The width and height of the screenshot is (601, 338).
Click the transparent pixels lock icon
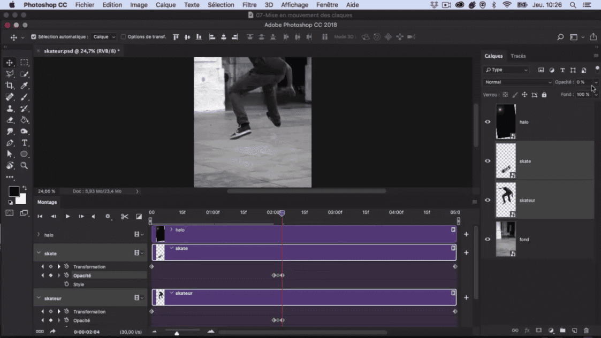[x=504, y=94]
